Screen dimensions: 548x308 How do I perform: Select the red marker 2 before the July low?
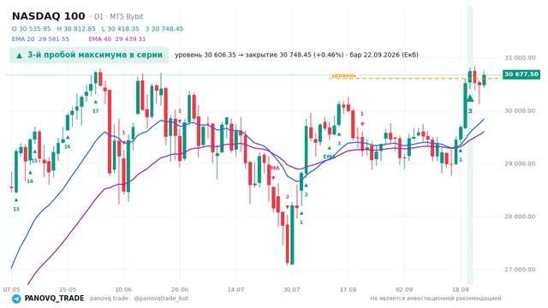click(x=288, y=197)
